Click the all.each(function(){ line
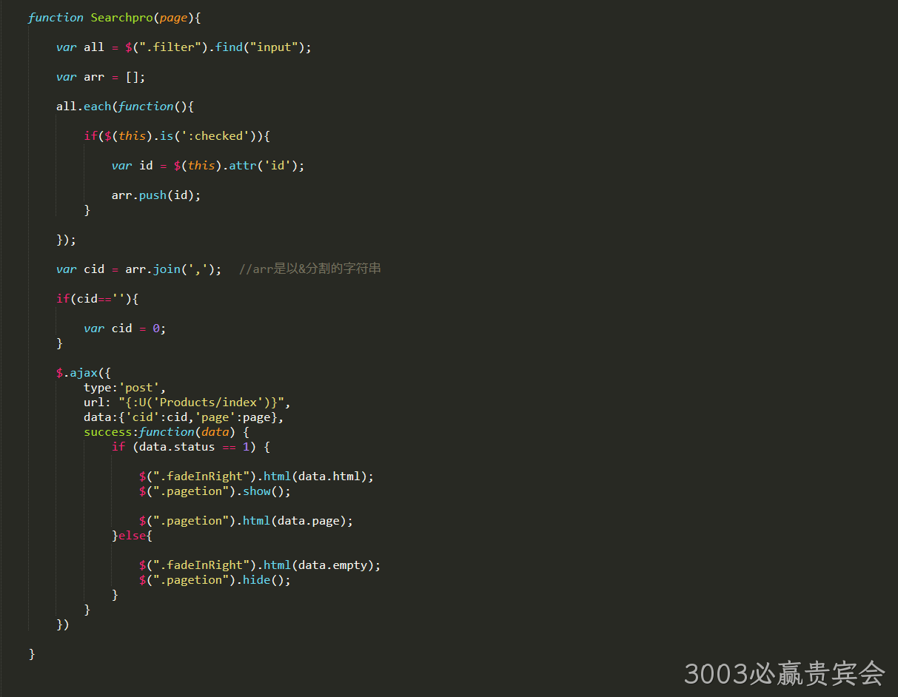This screenshot has width=898, height=697. (125, 107)
